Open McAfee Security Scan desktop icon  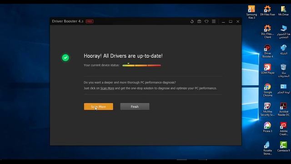[267, 109]
